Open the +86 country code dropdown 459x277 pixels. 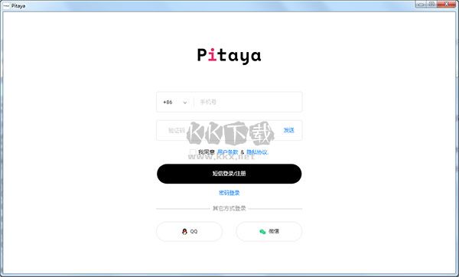click(175, 103)
